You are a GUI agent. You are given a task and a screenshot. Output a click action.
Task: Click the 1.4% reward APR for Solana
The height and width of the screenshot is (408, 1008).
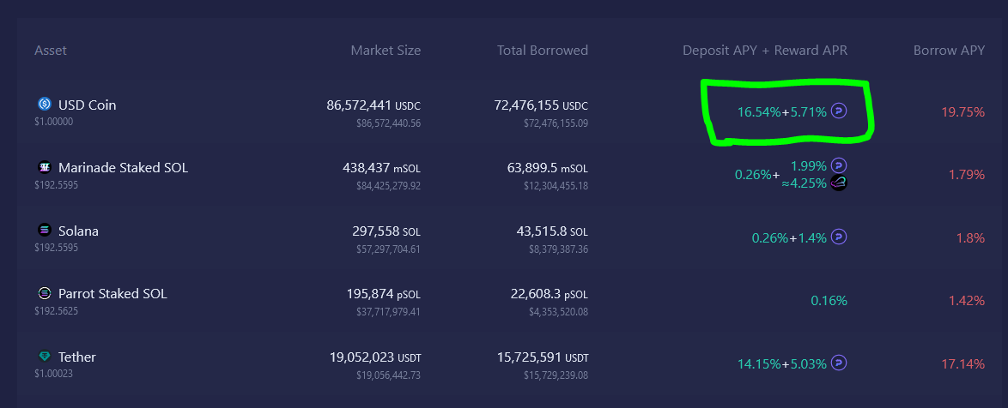click(812, 238)
